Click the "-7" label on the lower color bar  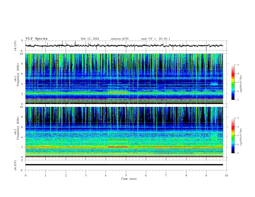[237, 153]
